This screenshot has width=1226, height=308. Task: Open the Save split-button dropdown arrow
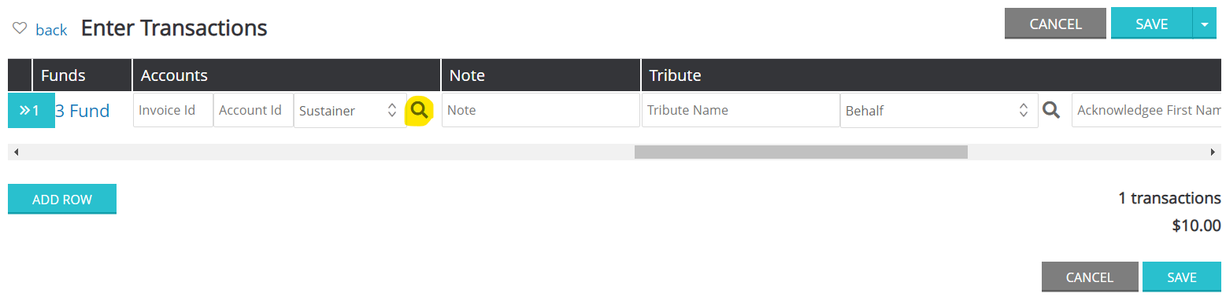(x=1205, y=24)
